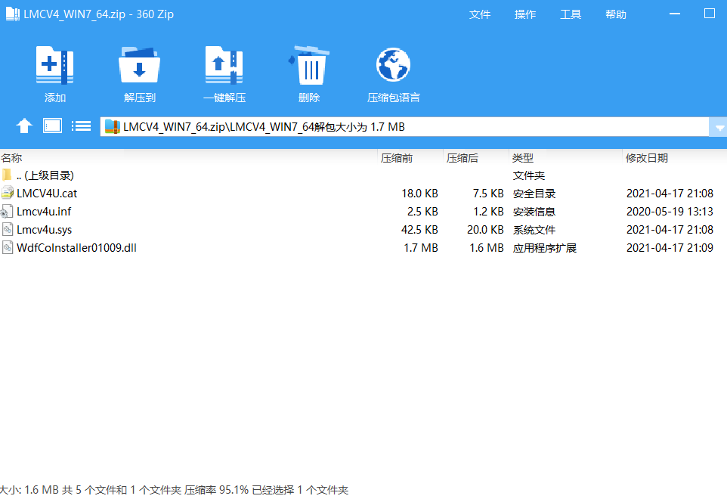Click the 42.5 KB size value
Screen dimensions: 727x499
tap(419, 230)
